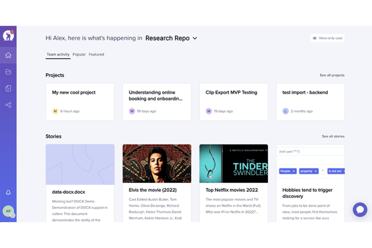Open My new cool project card
Screen dimensions: 372x248
[x=80, y=102]
